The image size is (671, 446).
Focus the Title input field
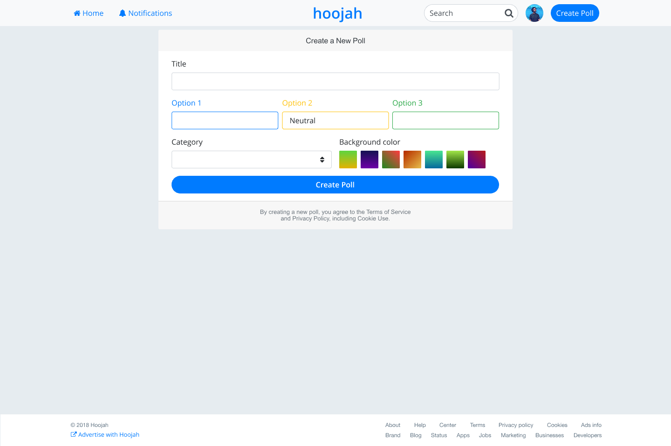tap(335, 81)
